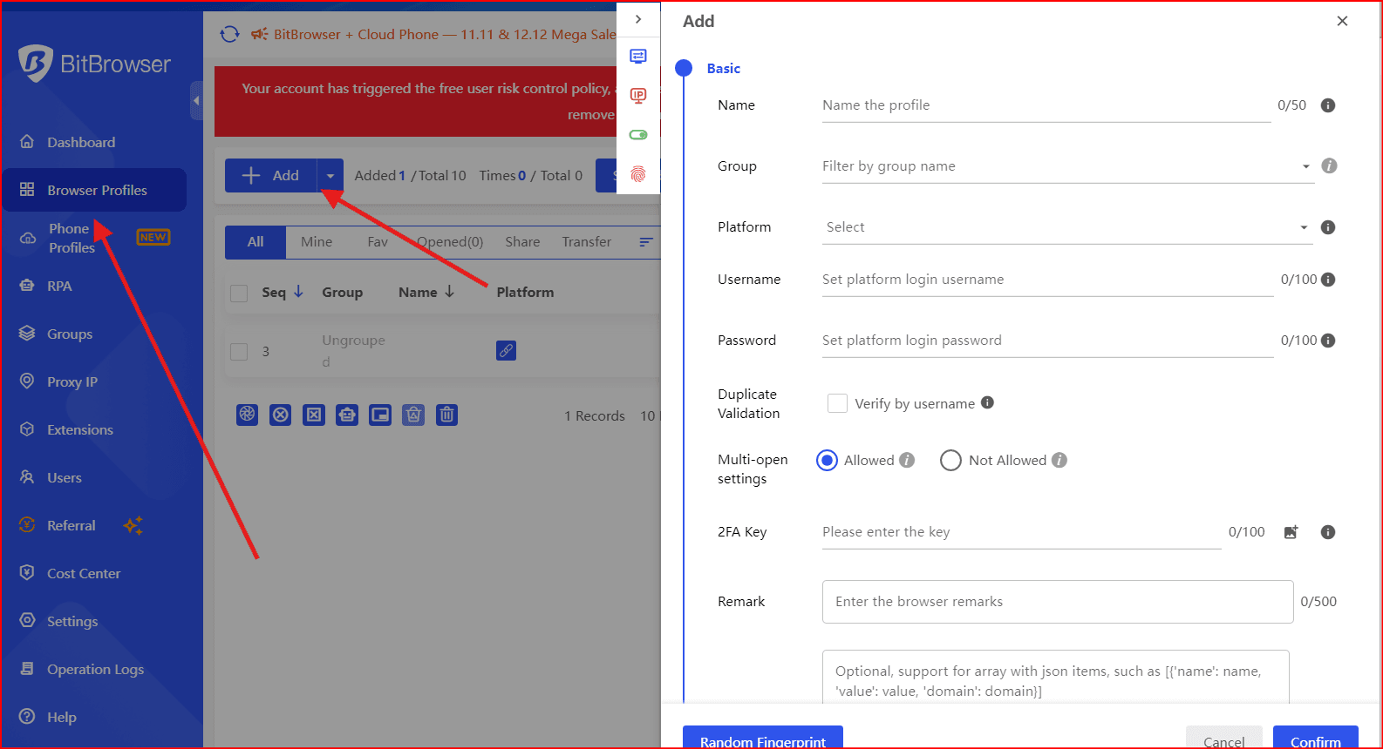Open Proxy IP in sidebar

pos(72,382)
